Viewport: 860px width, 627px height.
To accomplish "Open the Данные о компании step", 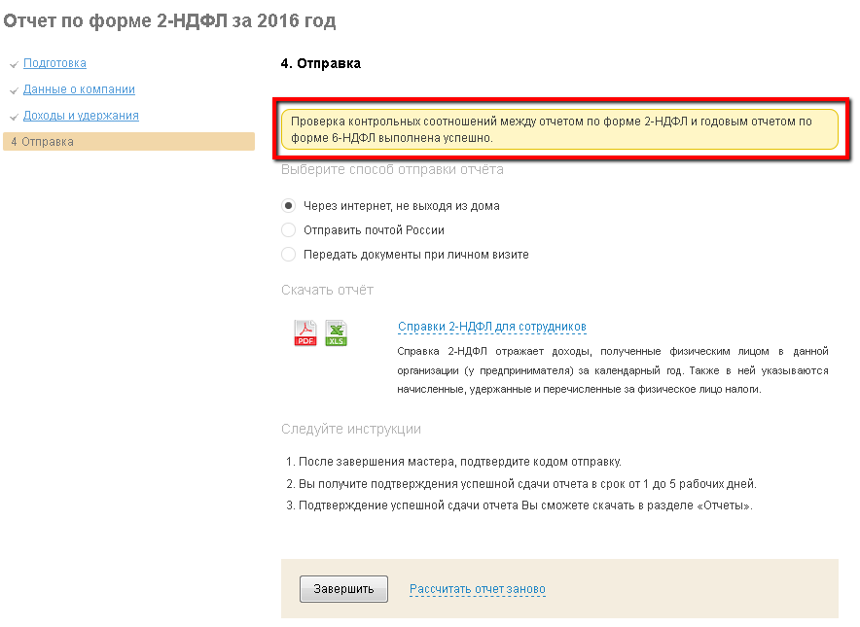I will (x=79, y=89).
